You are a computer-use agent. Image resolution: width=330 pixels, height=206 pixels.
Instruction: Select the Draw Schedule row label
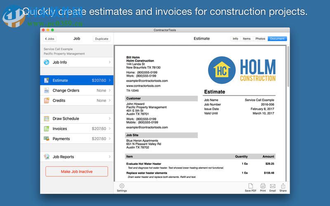pos(66,119)
